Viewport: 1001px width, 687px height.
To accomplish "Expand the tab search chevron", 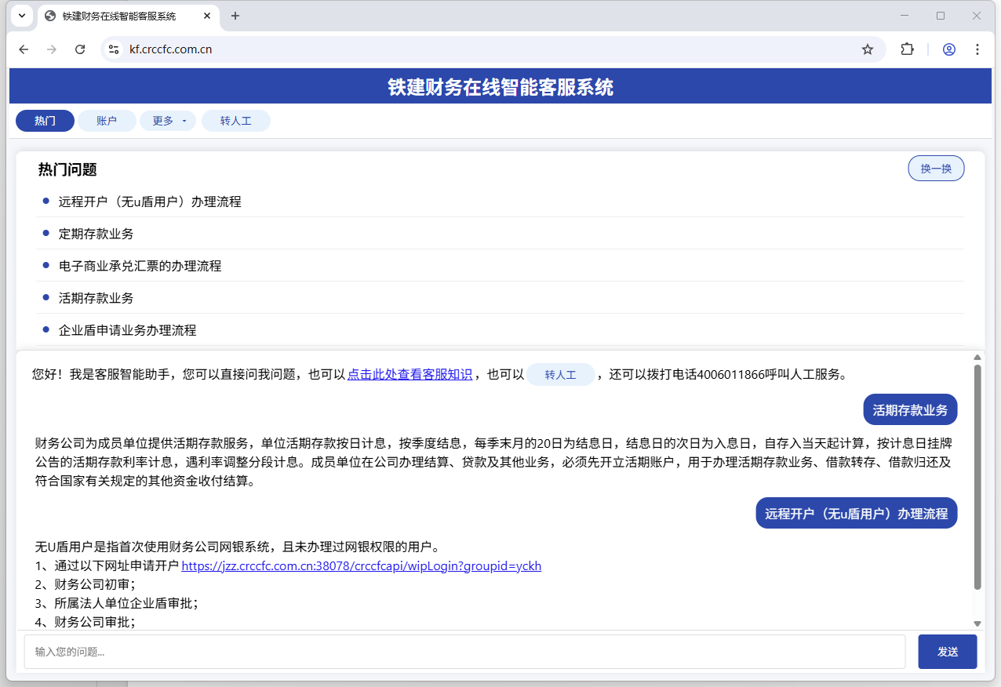I will pos(22,16).
